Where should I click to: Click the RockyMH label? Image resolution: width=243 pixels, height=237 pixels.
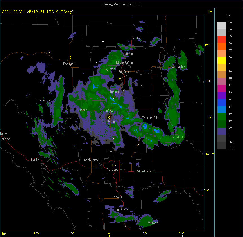[69, 64]
